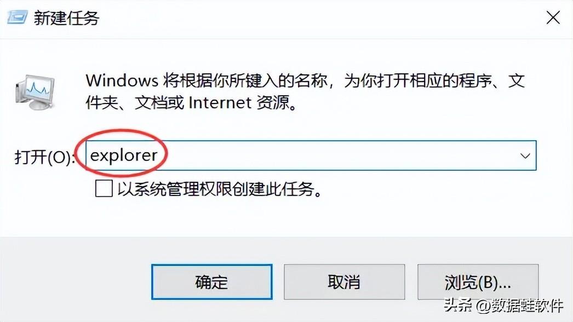Screen dimensions: 573x322
Task: Click the empty title bar area
Action: (x=322, y=18)
